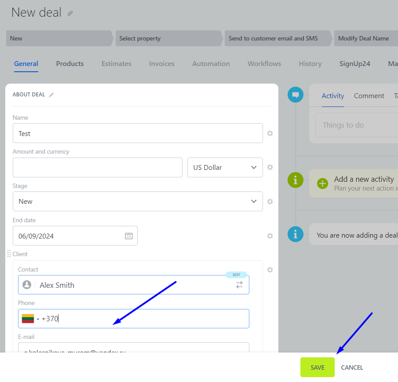Open the phone country flag selector
This screenshot has height=382, width=398.
[30, 319]
